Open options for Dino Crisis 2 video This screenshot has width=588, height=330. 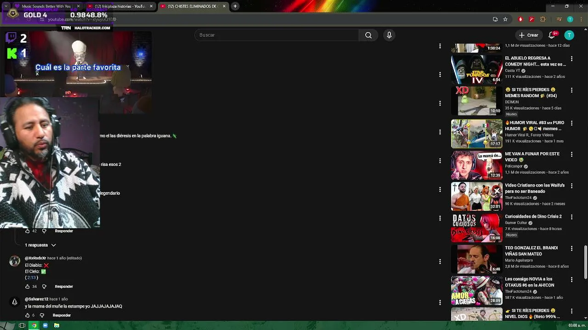pos(571,217)
